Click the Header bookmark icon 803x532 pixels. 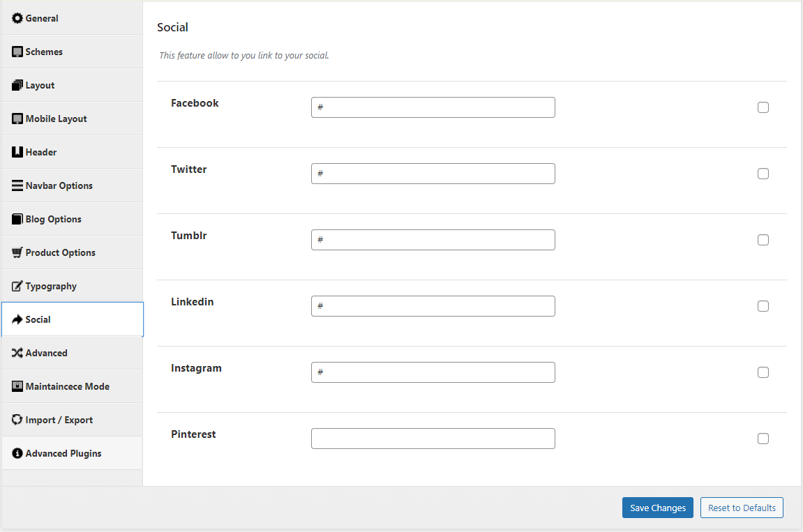pos(17,152)
